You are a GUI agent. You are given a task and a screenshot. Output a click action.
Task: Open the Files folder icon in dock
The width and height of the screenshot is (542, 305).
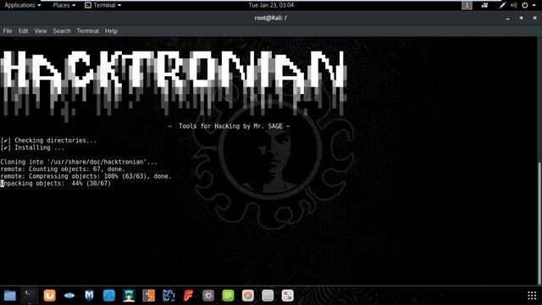9,296
